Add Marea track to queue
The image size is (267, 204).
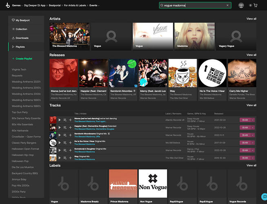tap(65, 120)
